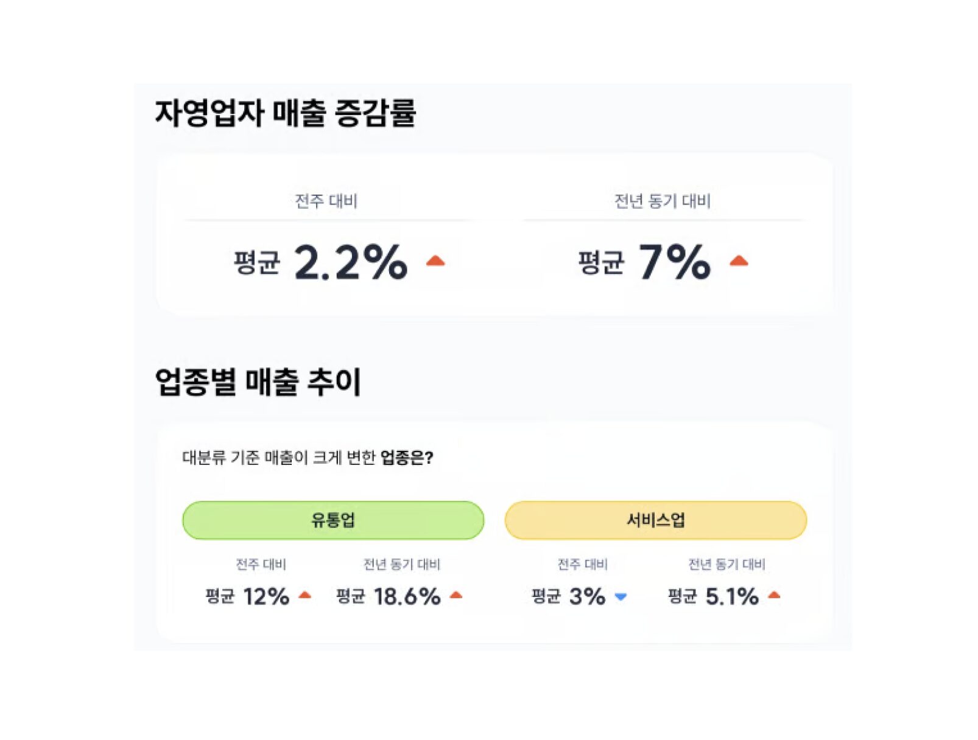978x740 pixels.
Task: Click blue down arrow next to 3%
Action: pos(621,597)
